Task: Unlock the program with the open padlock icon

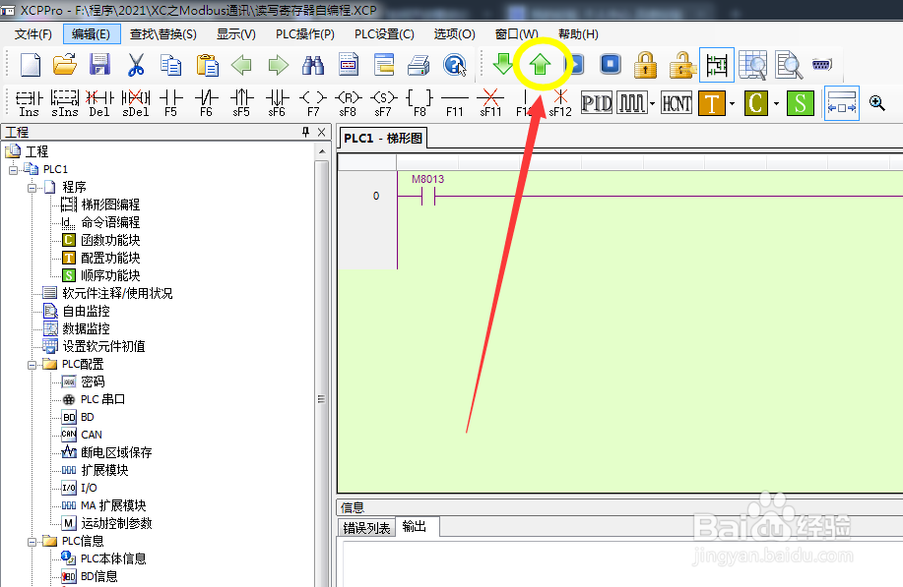Action: click(x=681, y=64)
